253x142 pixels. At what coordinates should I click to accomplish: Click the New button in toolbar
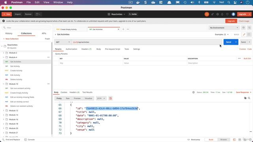coord(7,14)
